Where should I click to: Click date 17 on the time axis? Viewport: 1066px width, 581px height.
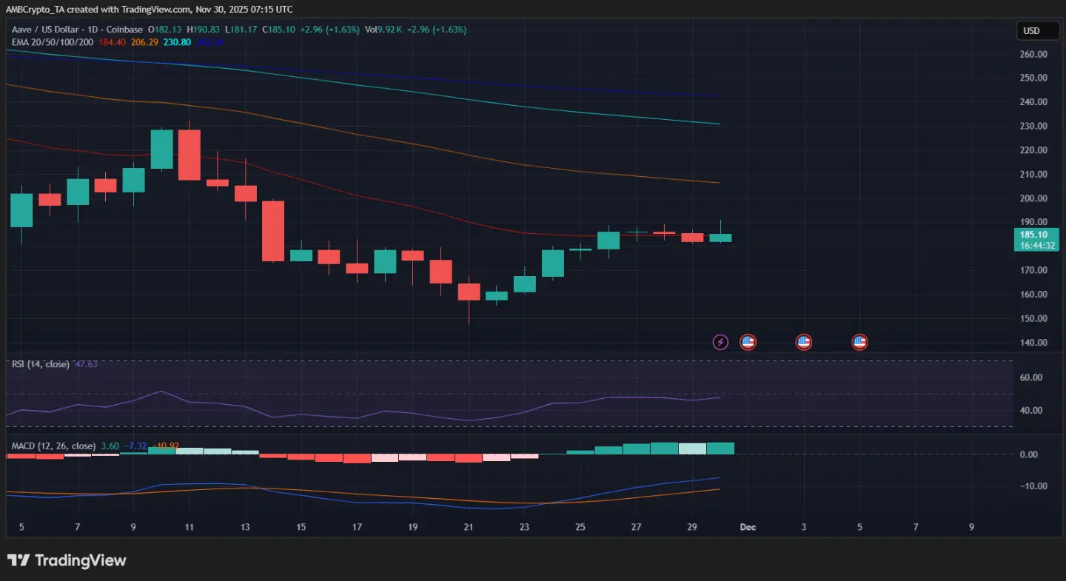click(x=357, y=528)
